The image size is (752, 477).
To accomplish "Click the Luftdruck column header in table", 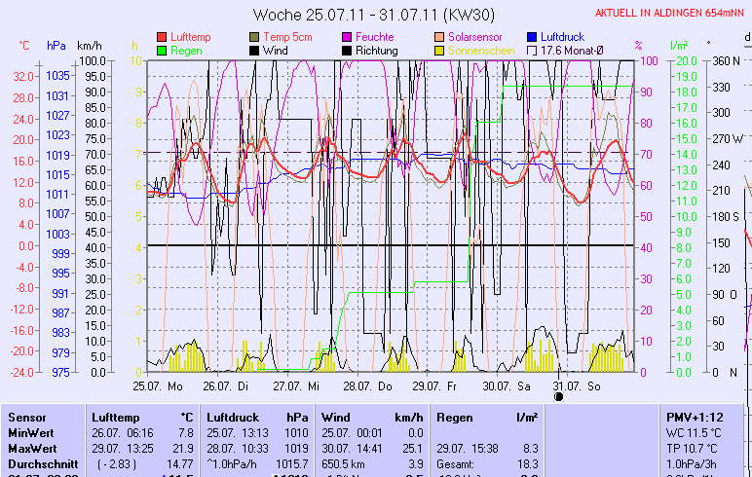I will [233, 417].
